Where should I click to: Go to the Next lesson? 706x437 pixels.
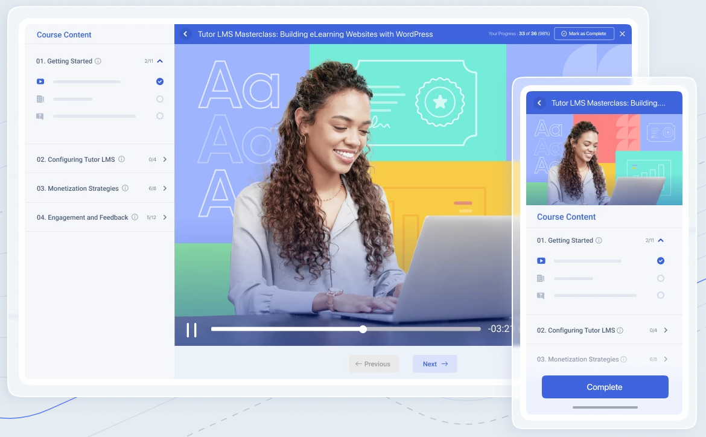(x=435, y=364)
